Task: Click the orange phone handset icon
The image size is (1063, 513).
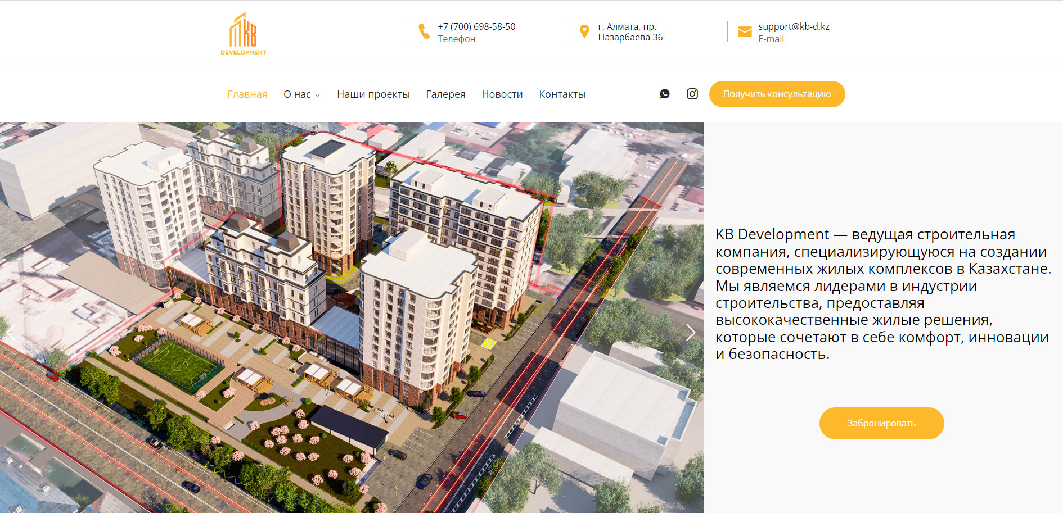Action: [424, 31]
